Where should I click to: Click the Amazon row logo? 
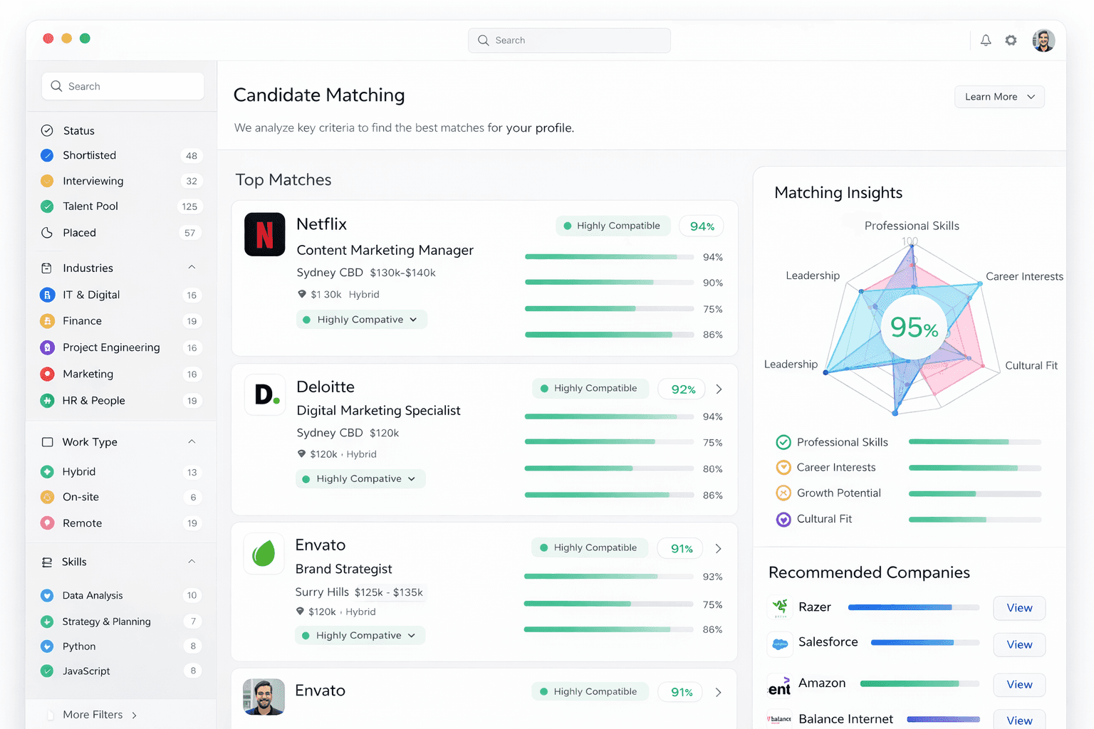click(x=780, y=686)
